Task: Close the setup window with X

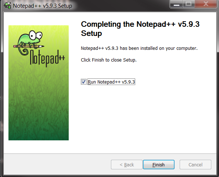Action: tap(206, 4)
